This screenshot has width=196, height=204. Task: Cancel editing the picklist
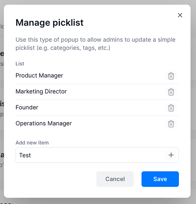(115, 179)
